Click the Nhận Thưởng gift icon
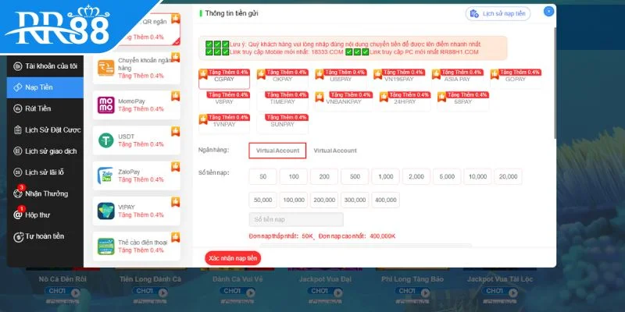625x312 pixels. click(x=17, y=194)
